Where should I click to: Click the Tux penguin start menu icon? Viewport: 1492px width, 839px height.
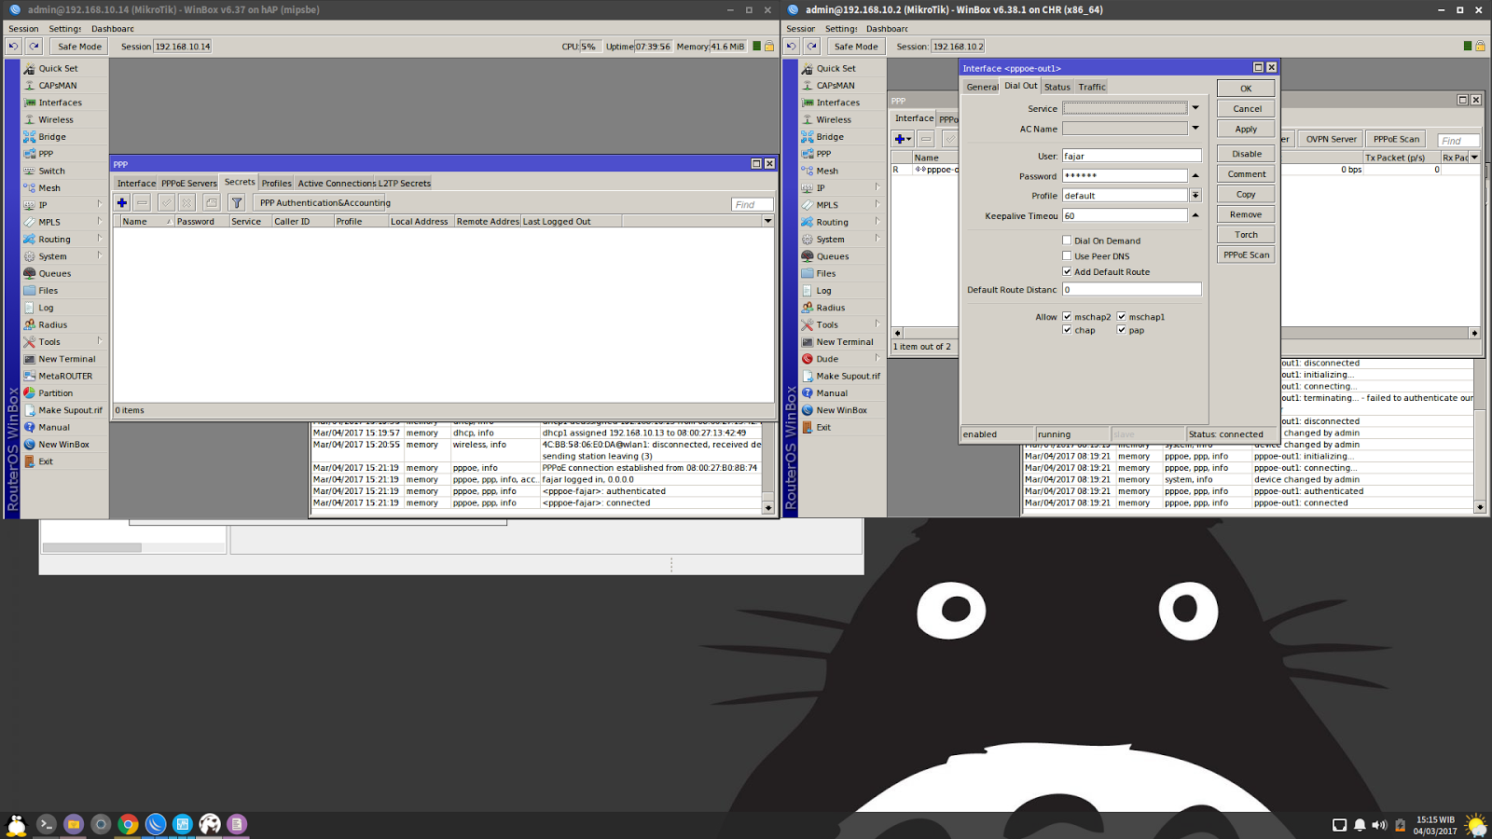tap(17, 824)
